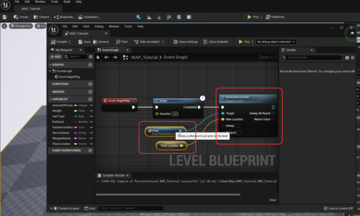The height and width of the screenshot is (216, 360).
Task: Click Browse in Blueprint toolbar
Action: 101,42
